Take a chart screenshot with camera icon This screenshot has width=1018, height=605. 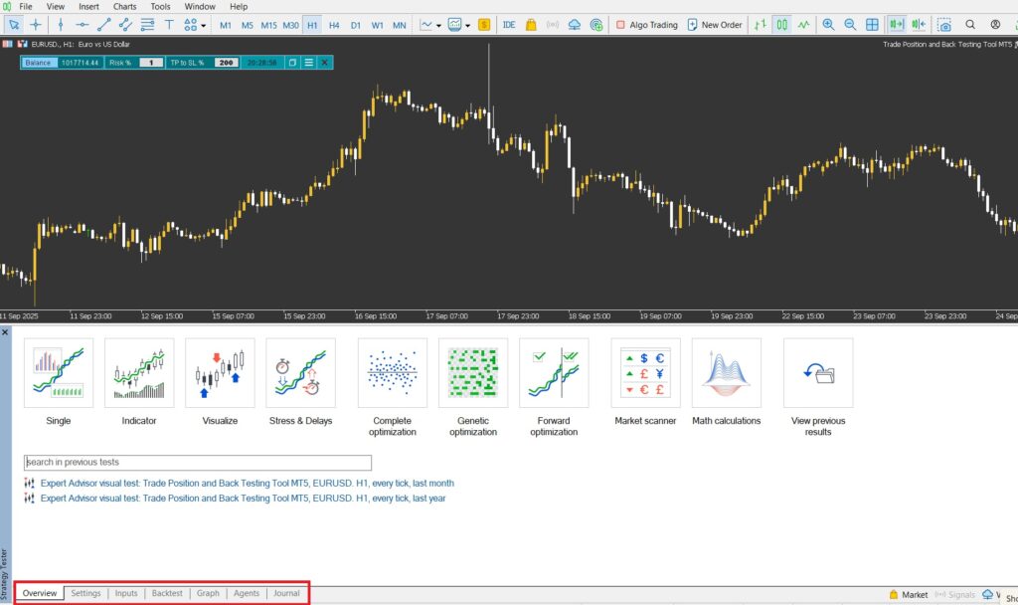(x=944, y=25)
